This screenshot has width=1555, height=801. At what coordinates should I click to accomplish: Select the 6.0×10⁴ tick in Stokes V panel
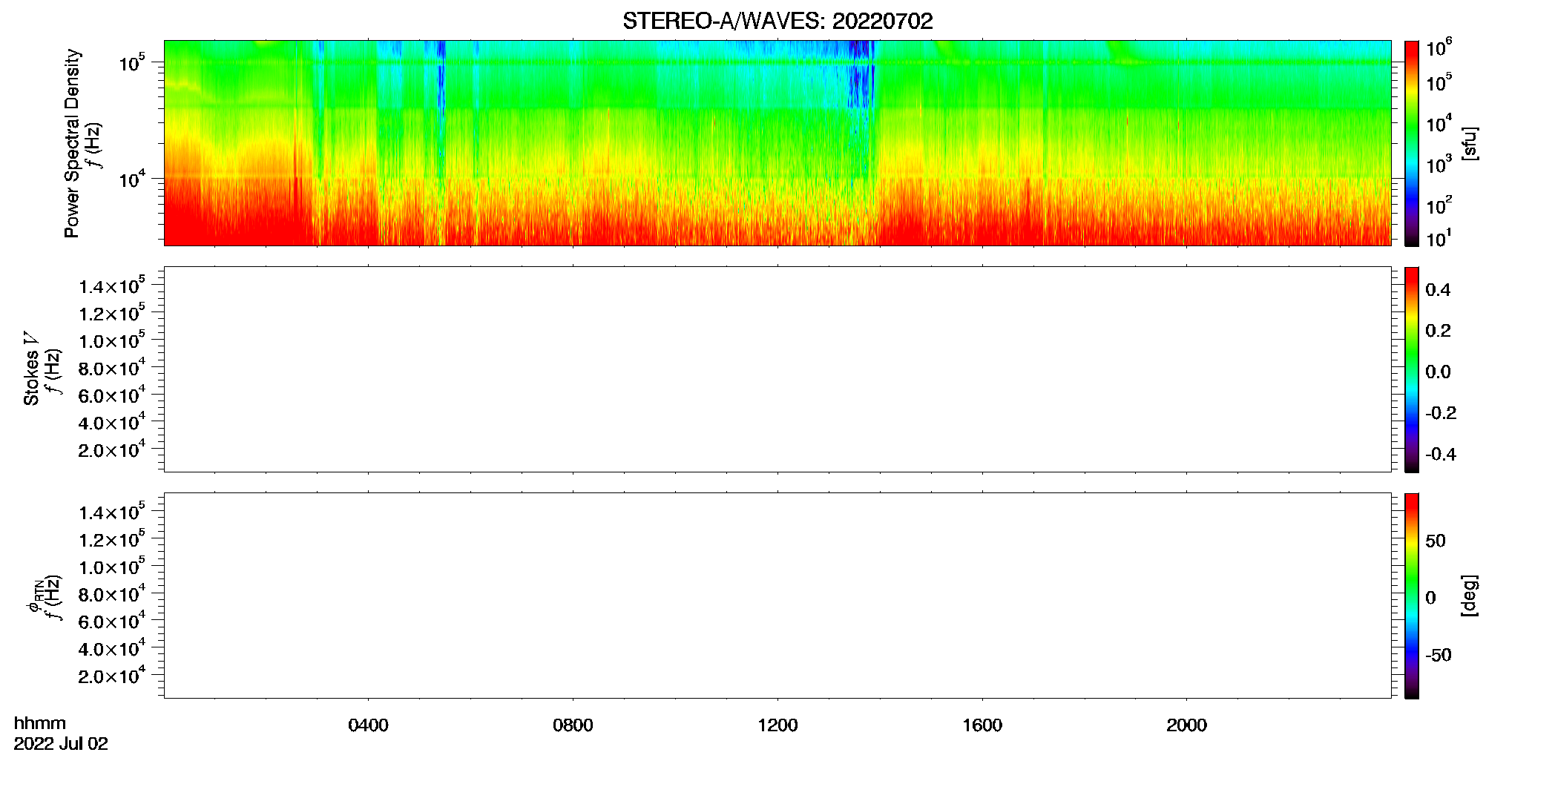coord(112,395)
